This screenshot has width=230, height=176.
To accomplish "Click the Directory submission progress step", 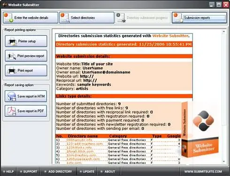I will pyautogui.click(x=143, y=18).
